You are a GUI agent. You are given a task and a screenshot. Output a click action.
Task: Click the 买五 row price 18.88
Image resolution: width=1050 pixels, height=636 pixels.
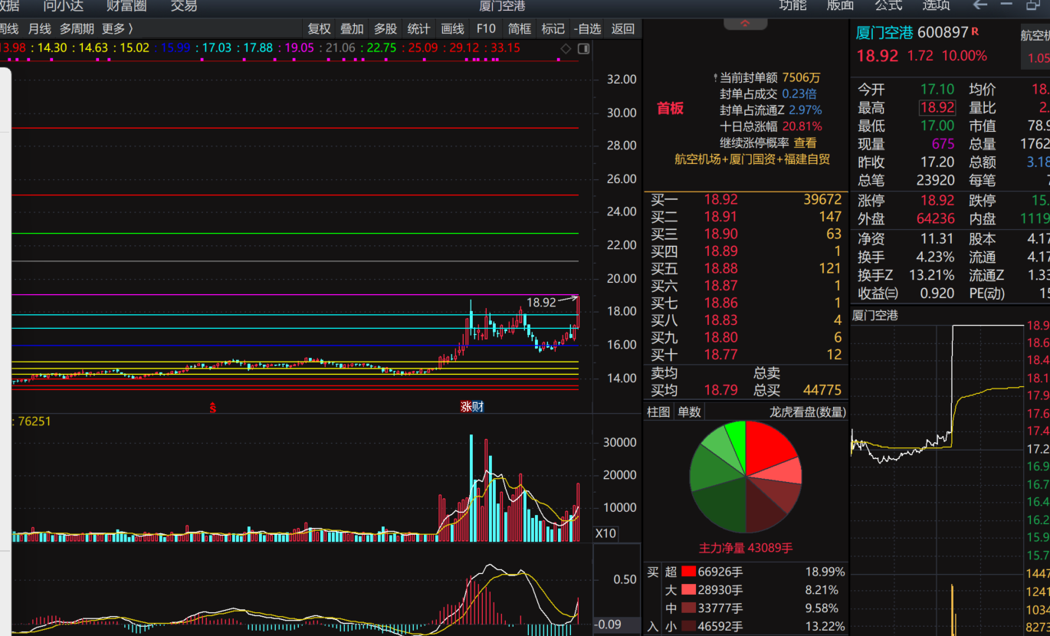tap(720, 268)
